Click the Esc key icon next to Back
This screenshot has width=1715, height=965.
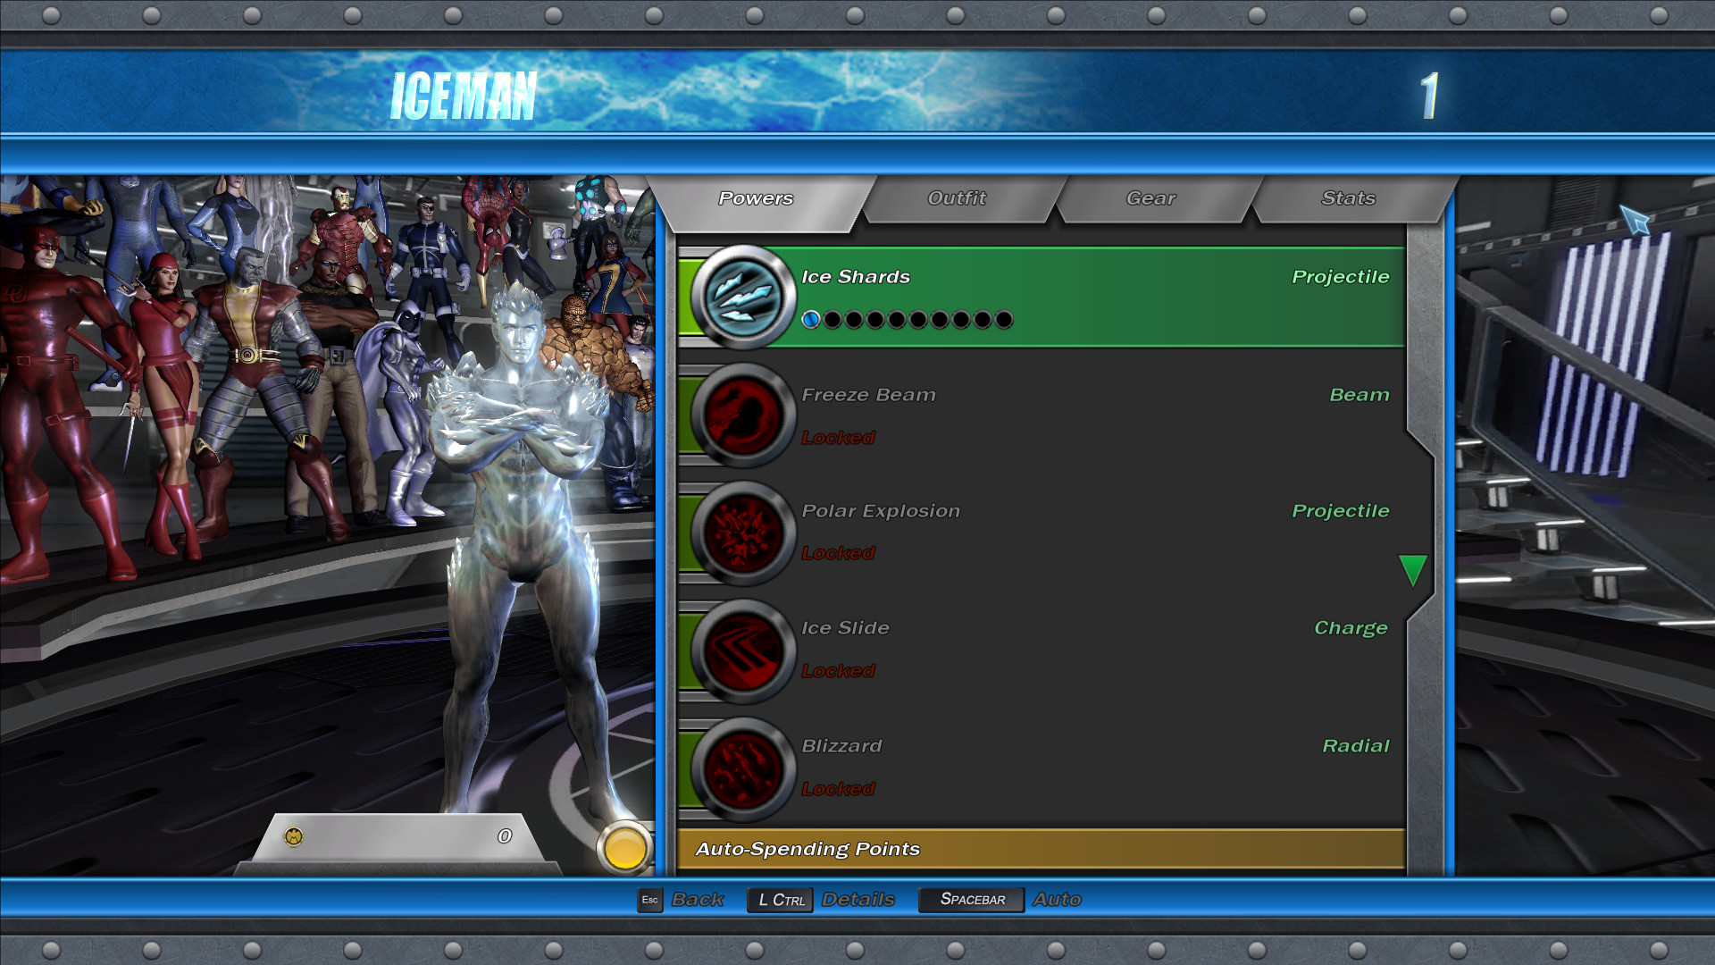click(649, 900)
